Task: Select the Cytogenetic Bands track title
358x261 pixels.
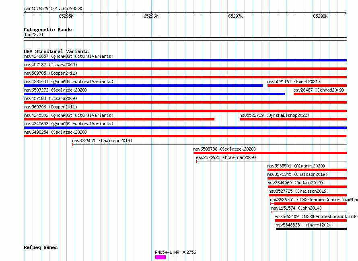Action: coord(48,30)
